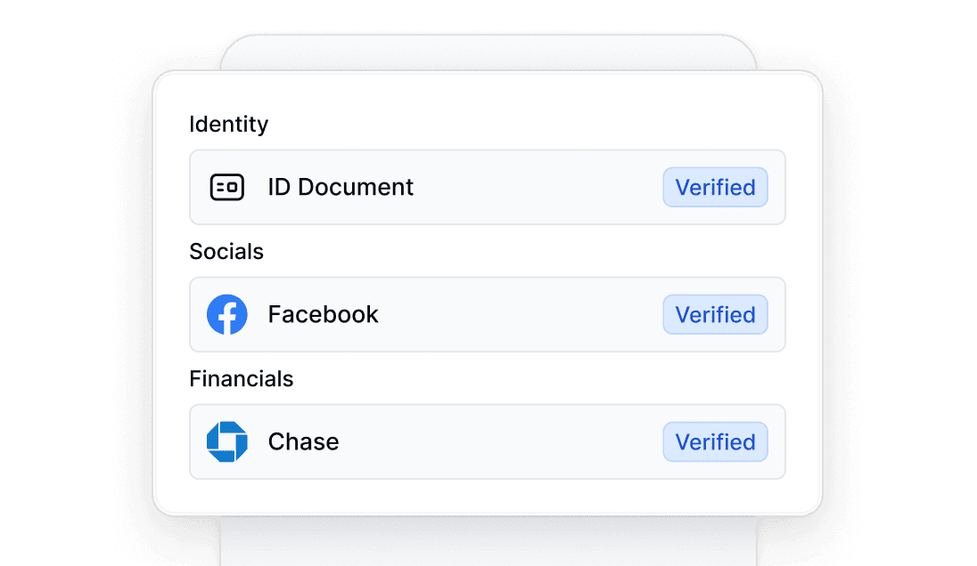
Task: Click the Verified badge for ID Document
Action: 715,187
